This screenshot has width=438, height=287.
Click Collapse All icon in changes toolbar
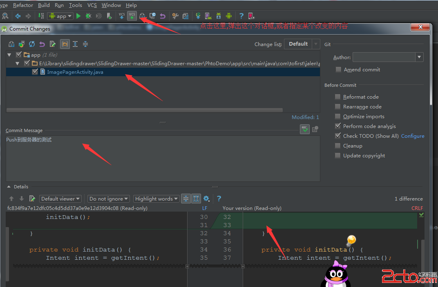tap(85, 44)
